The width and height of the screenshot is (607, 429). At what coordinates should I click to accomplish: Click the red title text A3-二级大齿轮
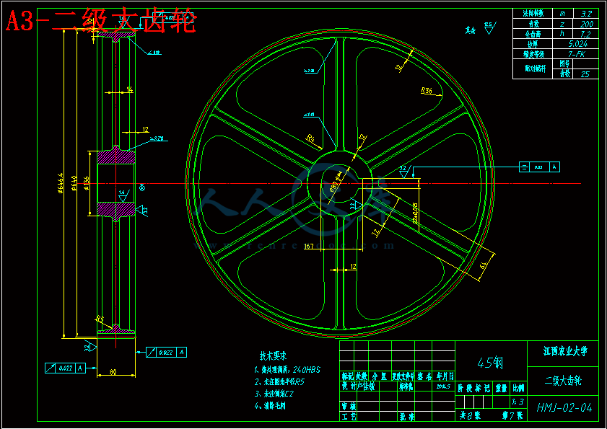coord(101,22)
